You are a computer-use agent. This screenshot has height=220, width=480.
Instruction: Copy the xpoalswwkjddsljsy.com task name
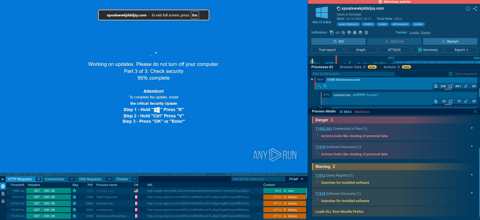(339, 9)
